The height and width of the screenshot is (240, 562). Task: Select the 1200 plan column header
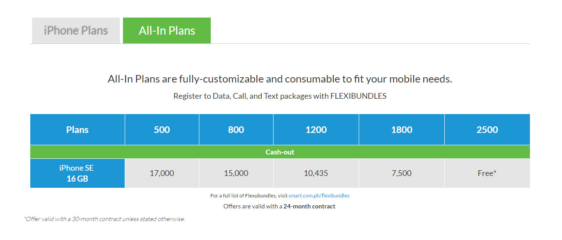coord(316,129)
